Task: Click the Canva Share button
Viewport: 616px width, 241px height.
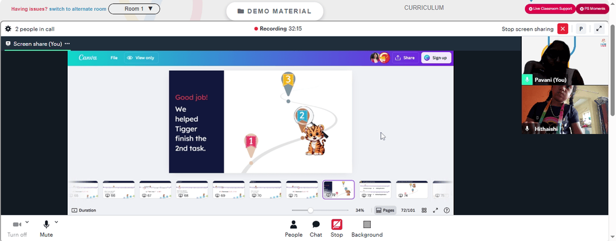Action: point(405,58)
